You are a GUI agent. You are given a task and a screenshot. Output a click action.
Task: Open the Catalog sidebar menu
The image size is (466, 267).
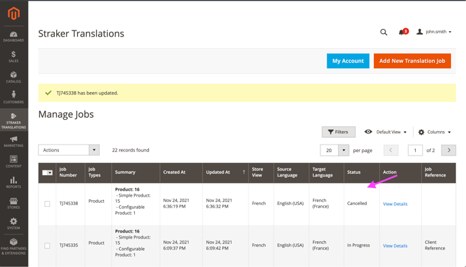point(14,77)
